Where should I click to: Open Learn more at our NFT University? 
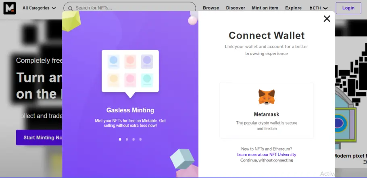pos(267,155)
